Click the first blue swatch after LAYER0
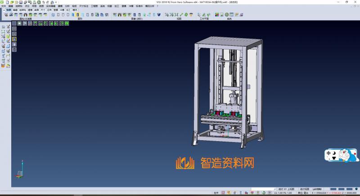 (x=333, y=189)
